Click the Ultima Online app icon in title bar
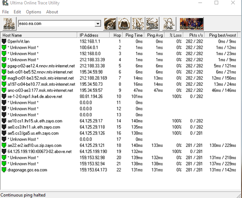This screenshot has height=198, width=242. 5,3
